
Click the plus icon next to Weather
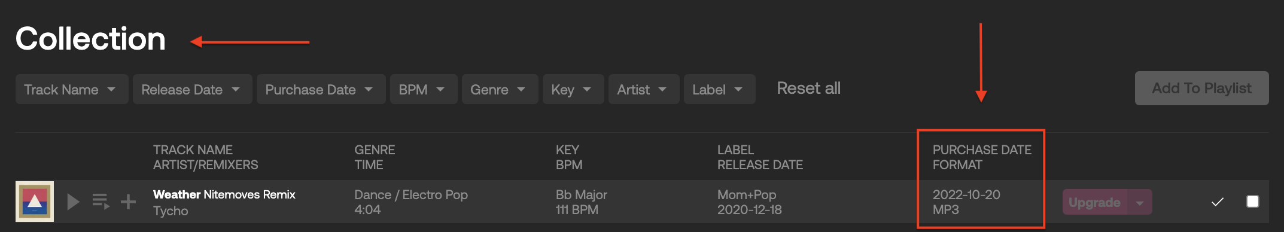(x=128, y=202)
